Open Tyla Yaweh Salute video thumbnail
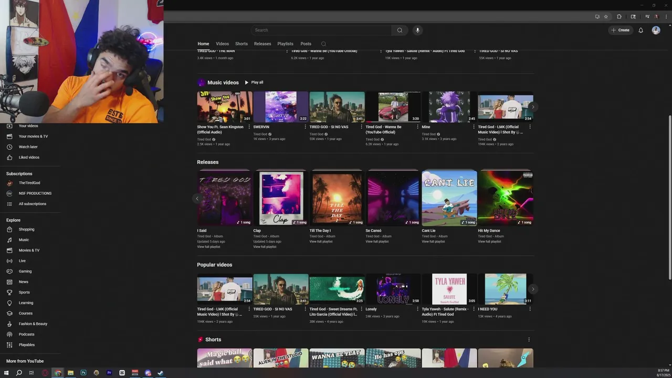This screenshot has height=378, width=672. click(449, 289)
